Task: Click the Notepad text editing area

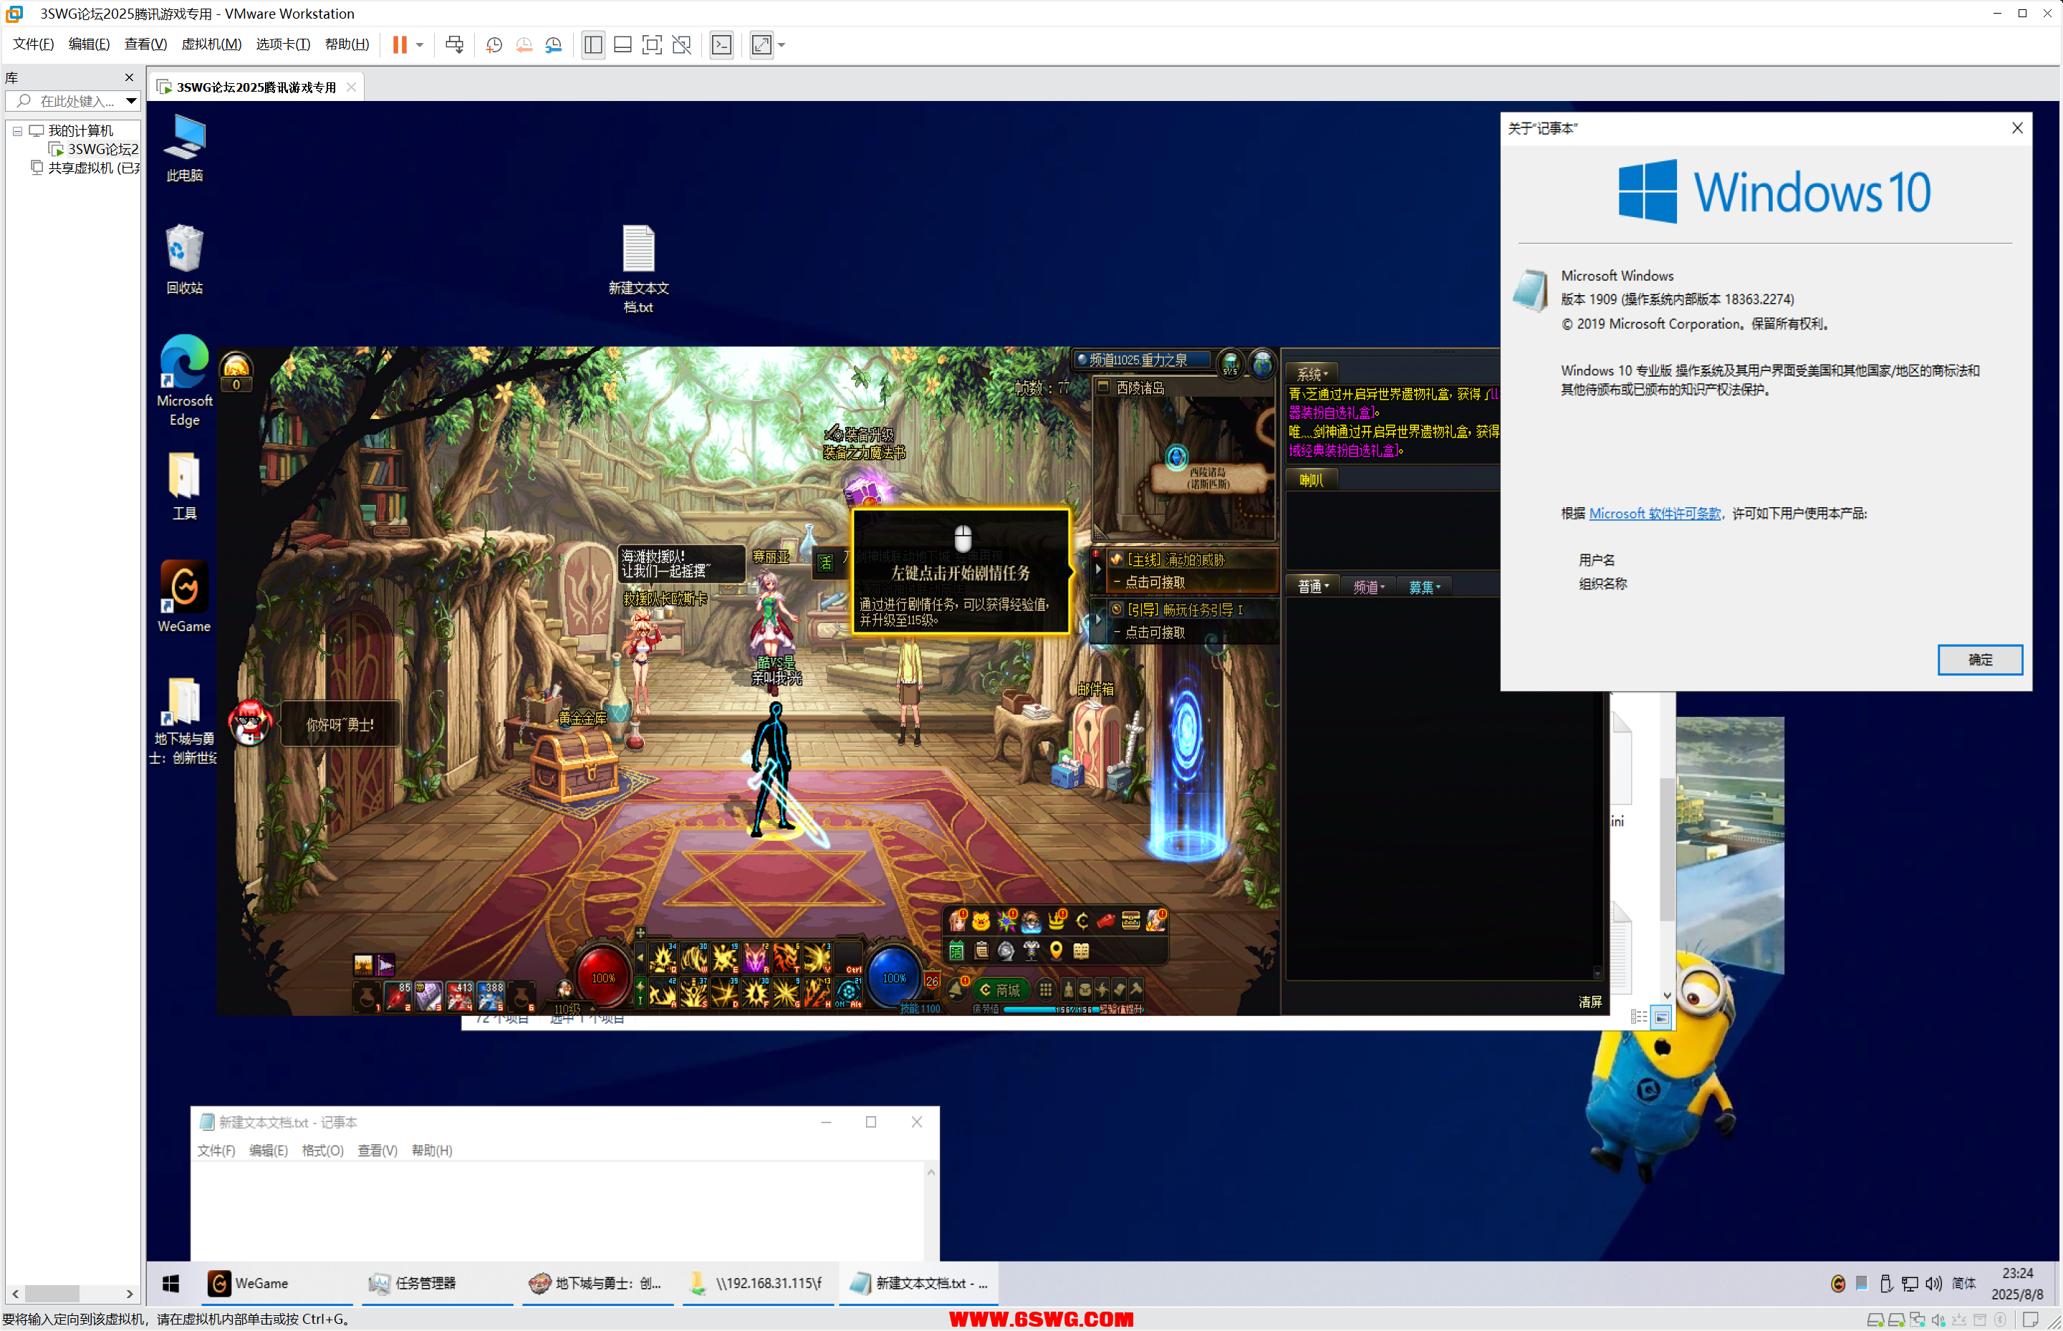Action: [557, 1211]
